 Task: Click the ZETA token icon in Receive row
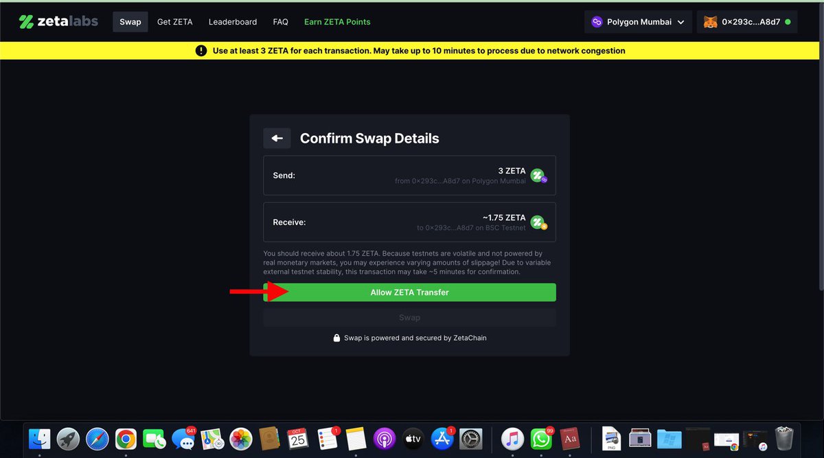[538, 223]
